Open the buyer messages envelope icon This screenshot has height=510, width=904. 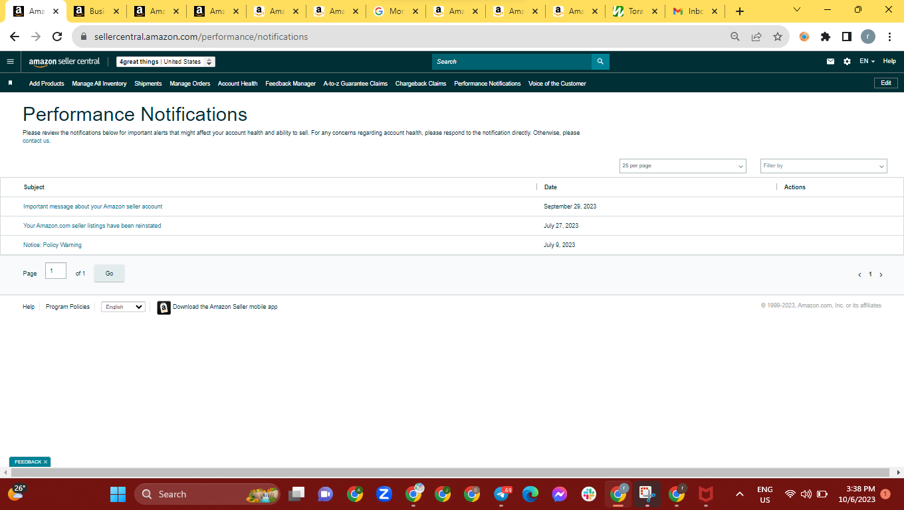coord(830,62)
